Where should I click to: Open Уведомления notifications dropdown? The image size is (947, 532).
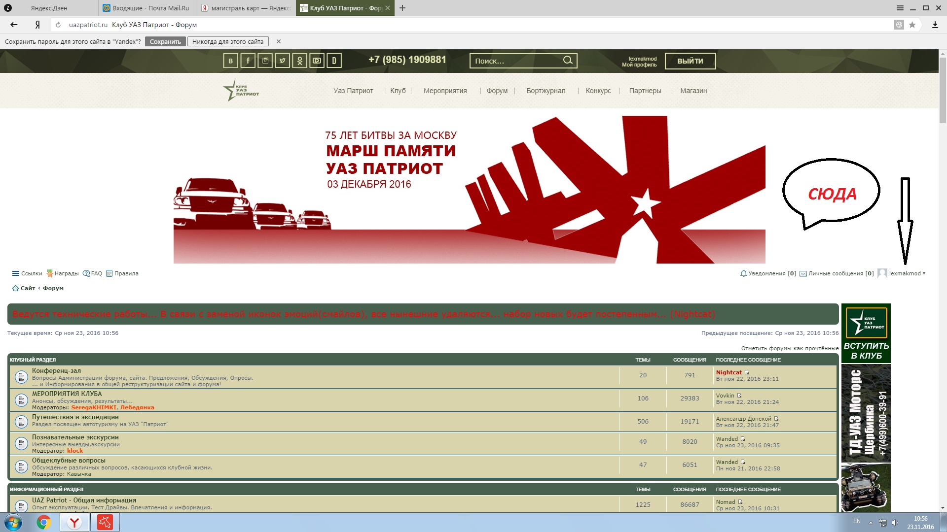[767, 273]
